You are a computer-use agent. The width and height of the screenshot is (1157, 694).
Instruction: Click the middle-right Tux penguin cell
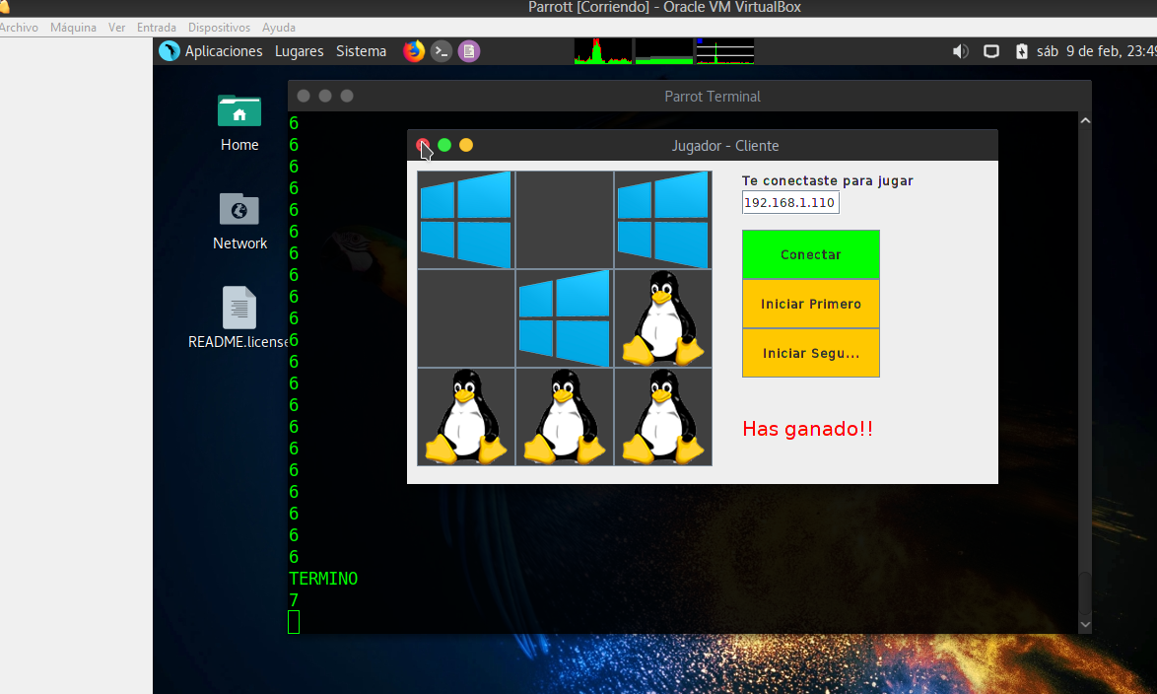pyautogui.click(x=663, y=318)
